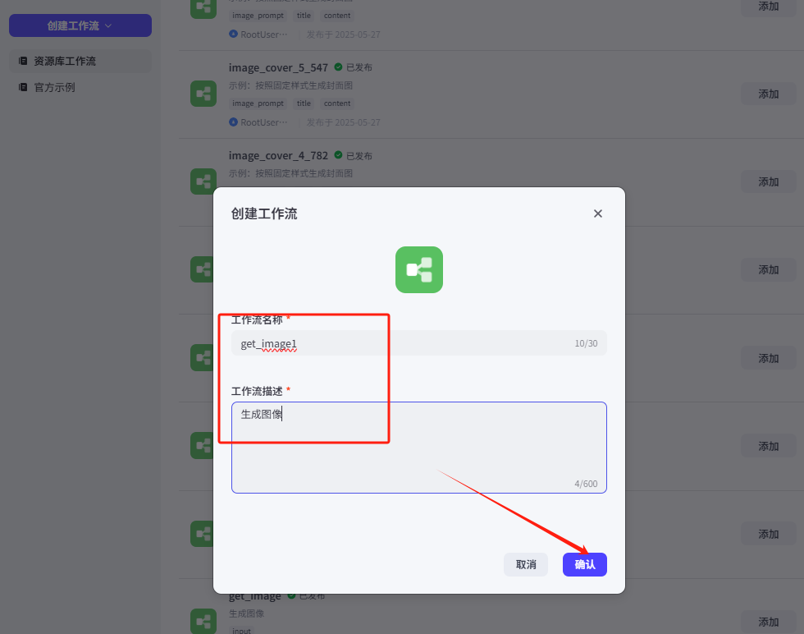This screenshot has width=804, height=634.
Task: Open the 创建工作流 dropdown button
Action: (x=80, y=25)
